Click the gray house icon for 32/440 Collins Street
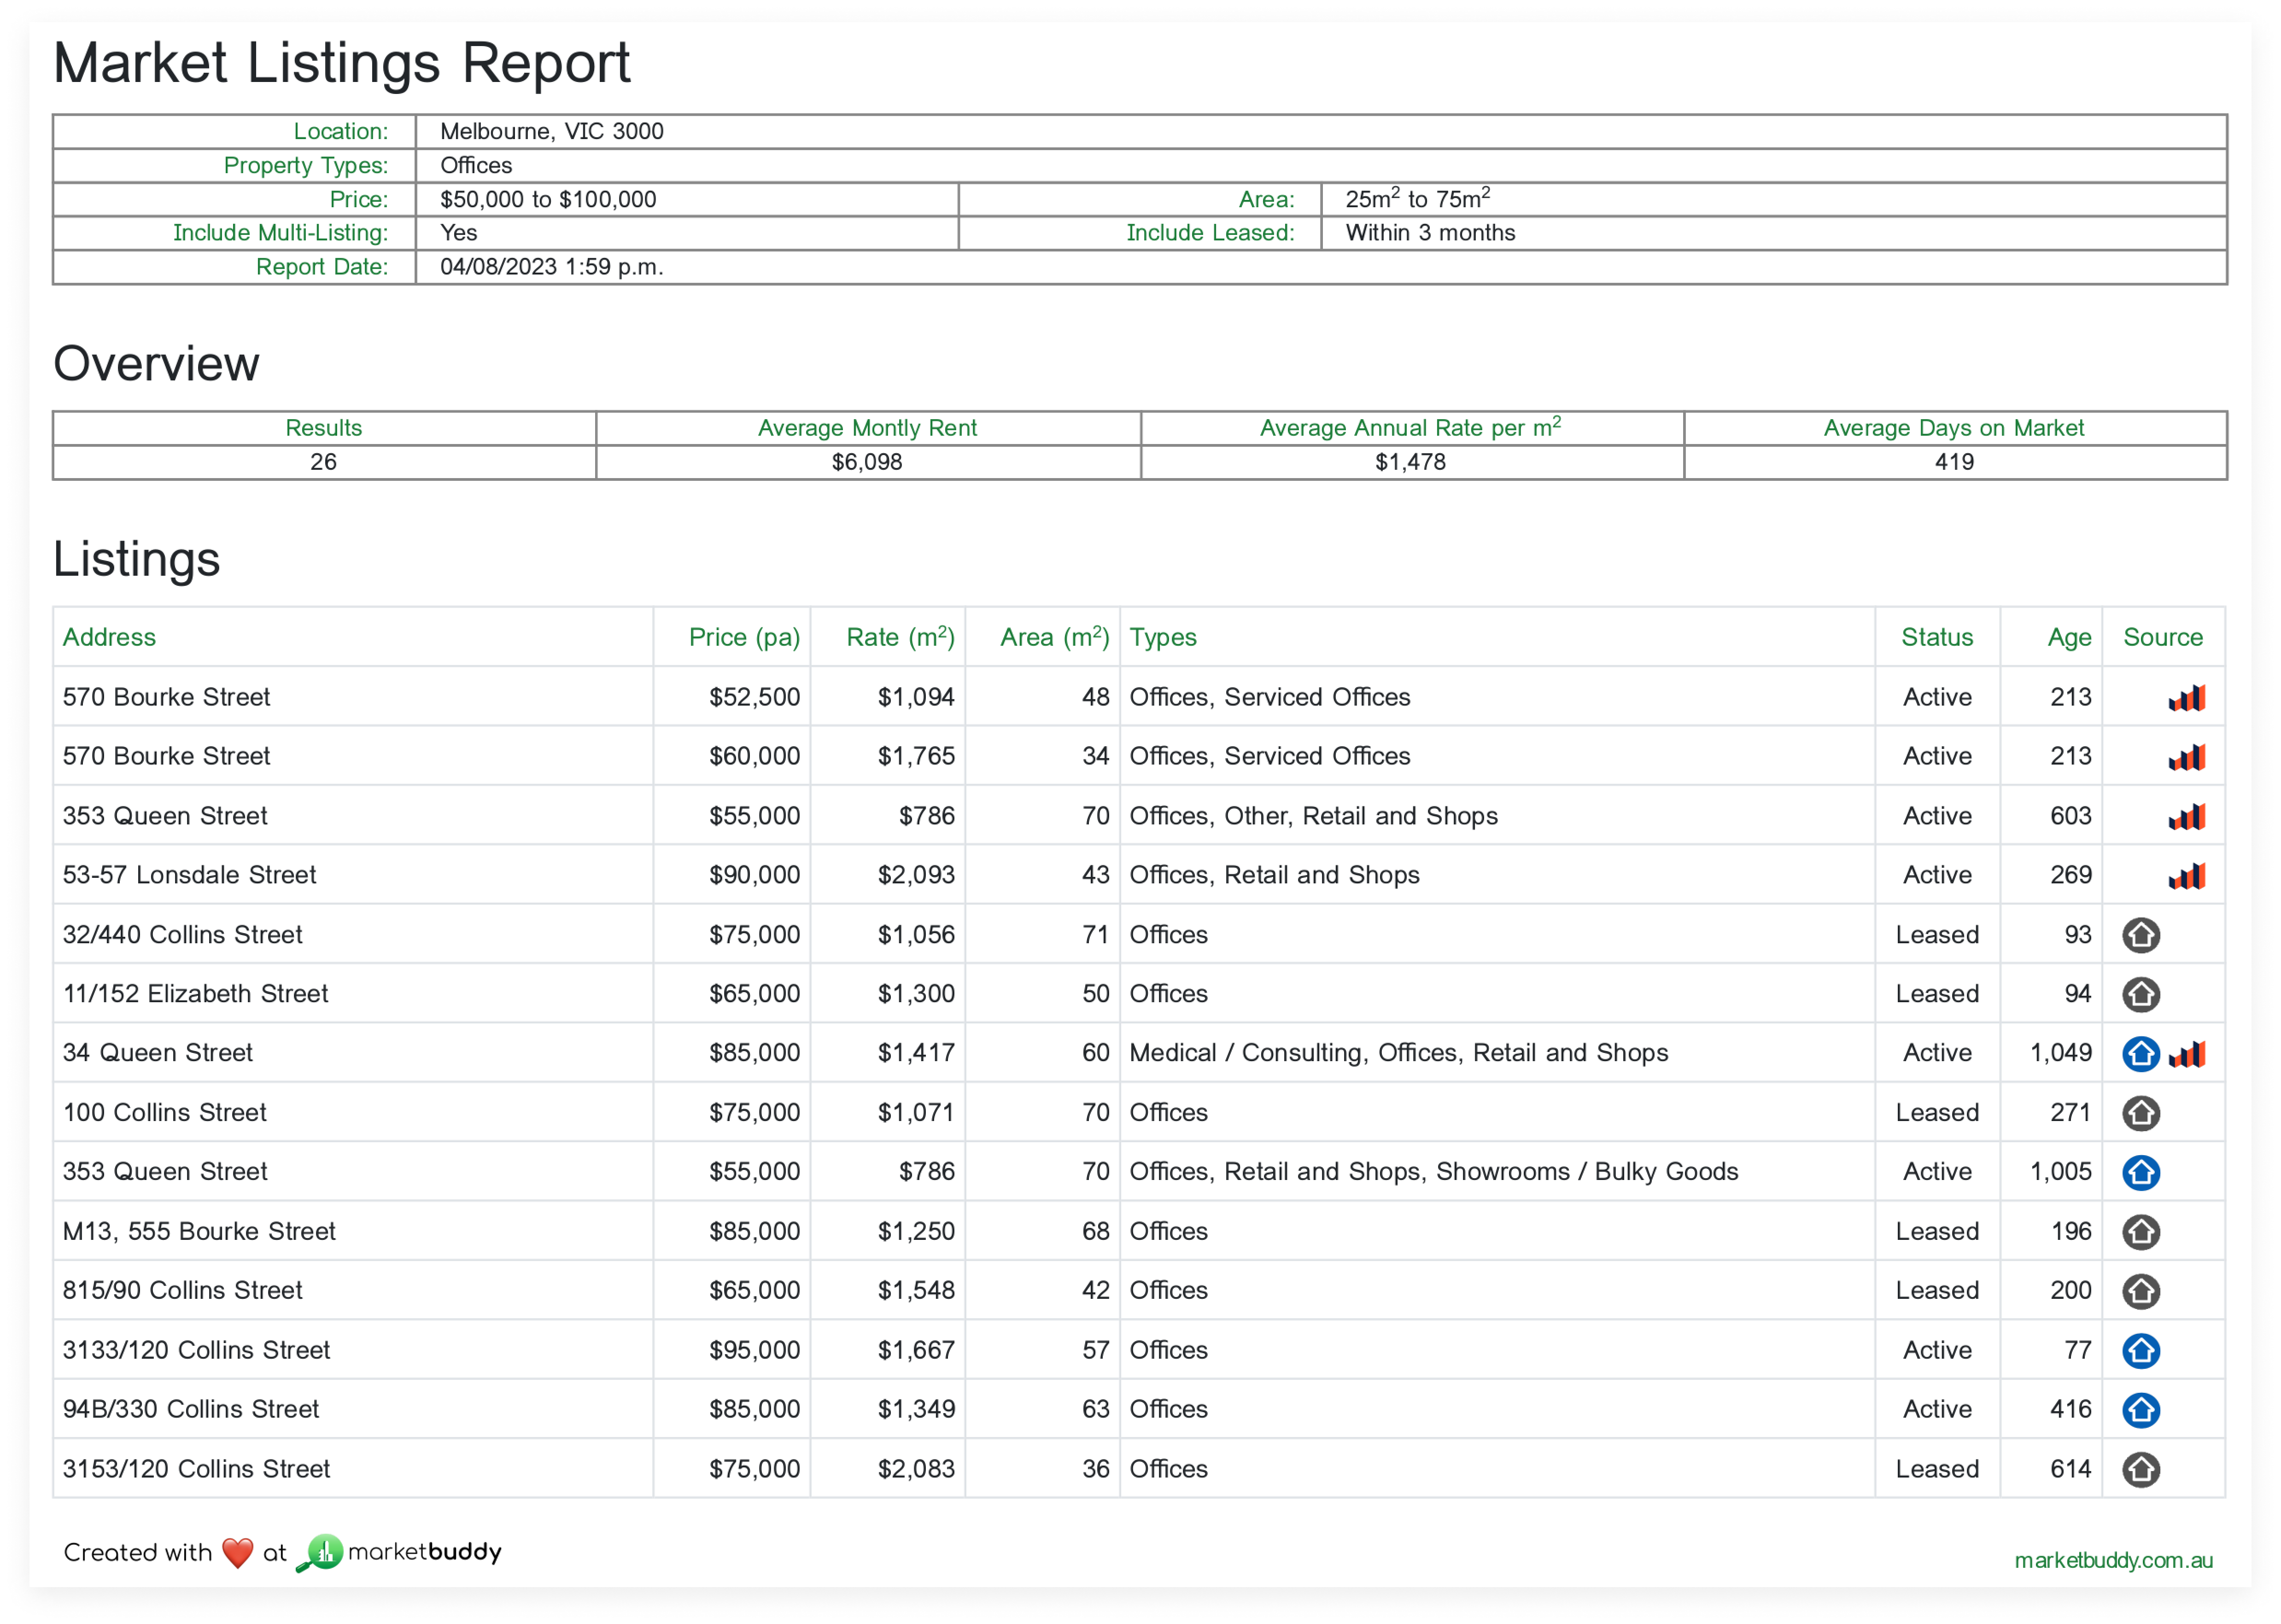 pyautogui.click(x=2140, y=934)
